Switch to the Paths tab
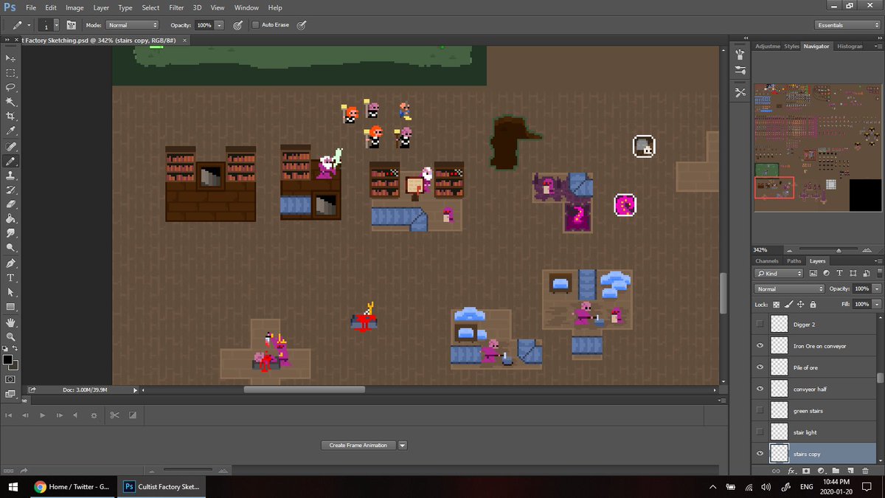This screenshot has width=885, height=498. pos(794,260)
